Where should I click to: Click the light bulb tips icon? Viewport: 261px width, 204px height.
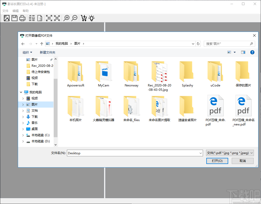click(x=92, y=18)
